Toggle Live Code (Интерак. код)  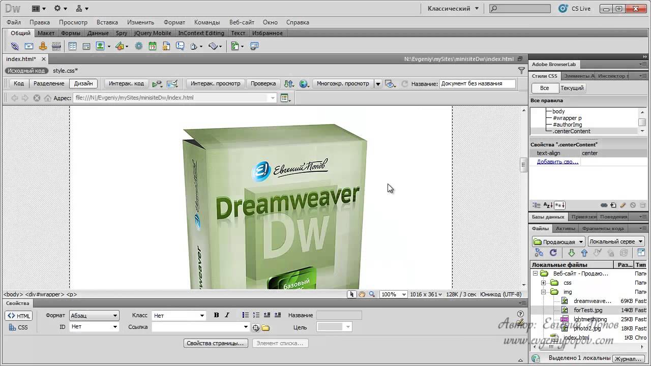point(127,83)
